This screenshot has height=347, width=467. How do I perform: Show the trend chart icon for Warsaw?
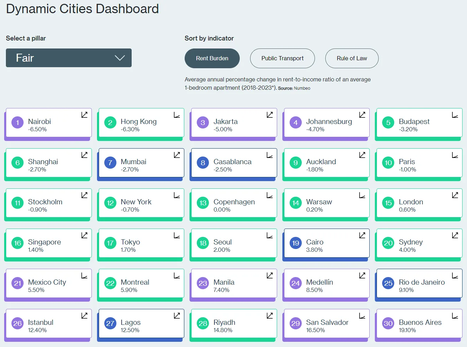tap(362, 195)
